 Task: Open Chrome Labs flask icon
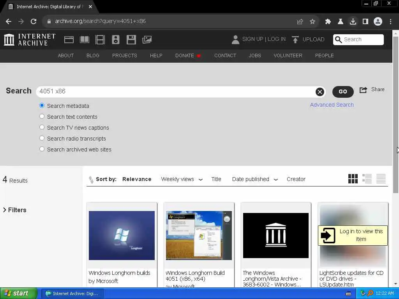(341, 22)
